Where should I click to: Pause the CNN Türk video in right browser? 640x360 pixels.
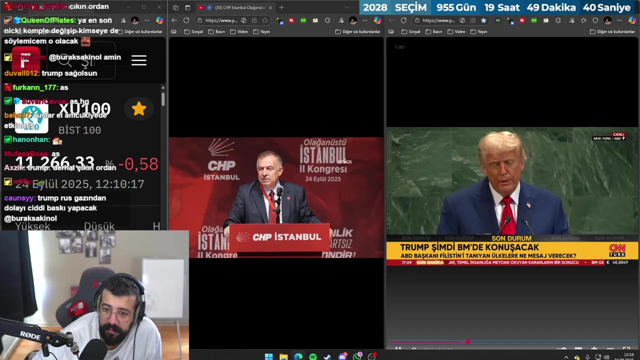pyautogui.click(x=398, y=349)
